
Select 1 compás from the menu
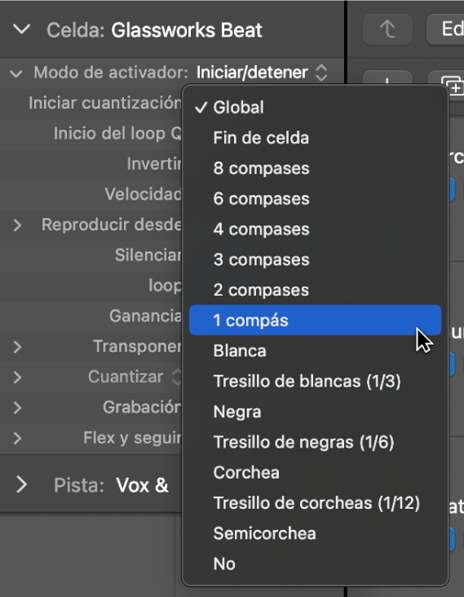(315, 321)
